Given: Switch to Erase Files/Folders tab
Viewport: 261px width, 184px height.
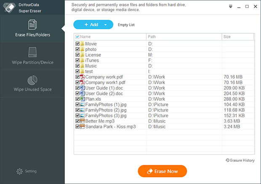Looking at the screenshot, I should [x=32, y=29].
